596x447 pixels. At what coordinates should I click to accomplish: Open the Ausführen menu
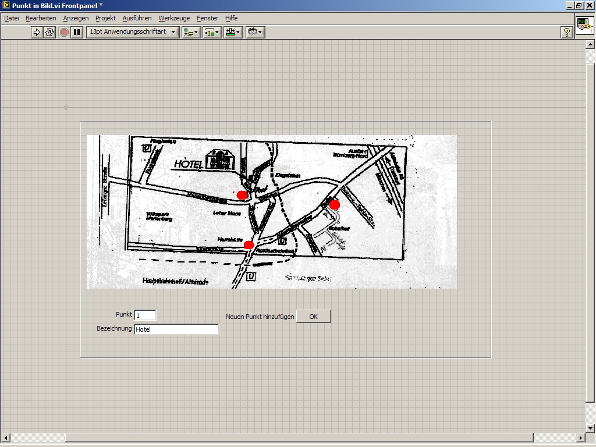tap(137, 18)
